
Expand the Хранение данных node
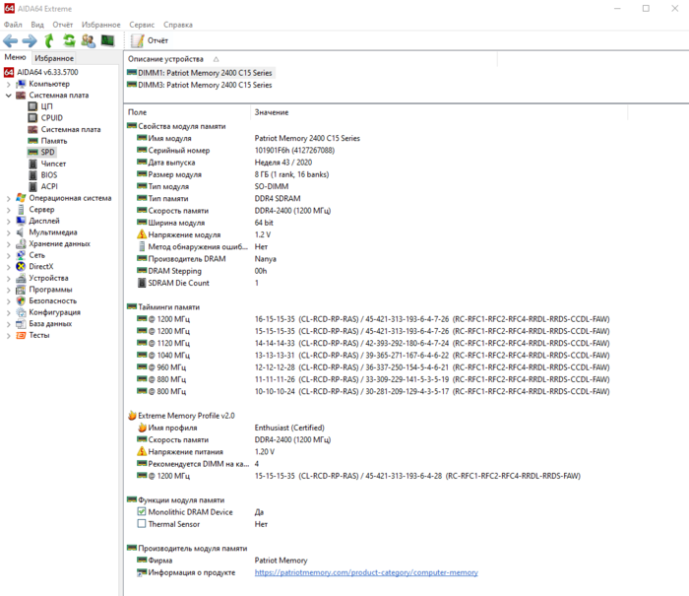(x=8, y=244)
